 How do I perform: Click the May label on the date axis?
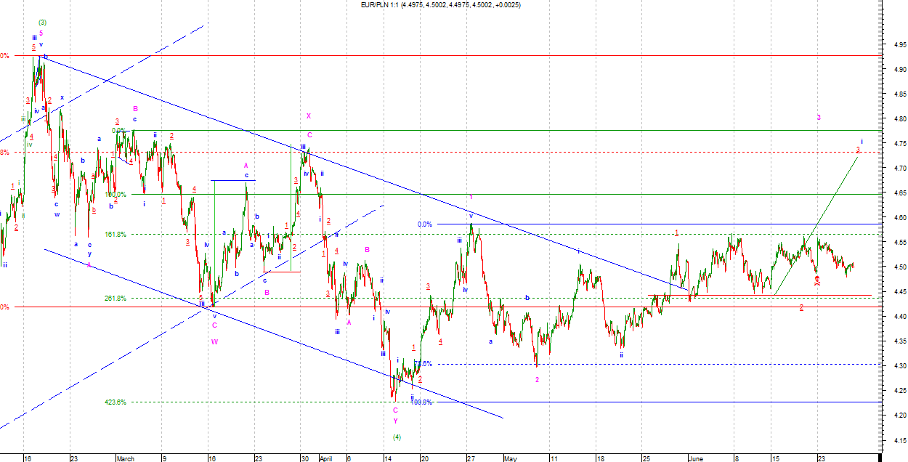click(x=510, y=458)
